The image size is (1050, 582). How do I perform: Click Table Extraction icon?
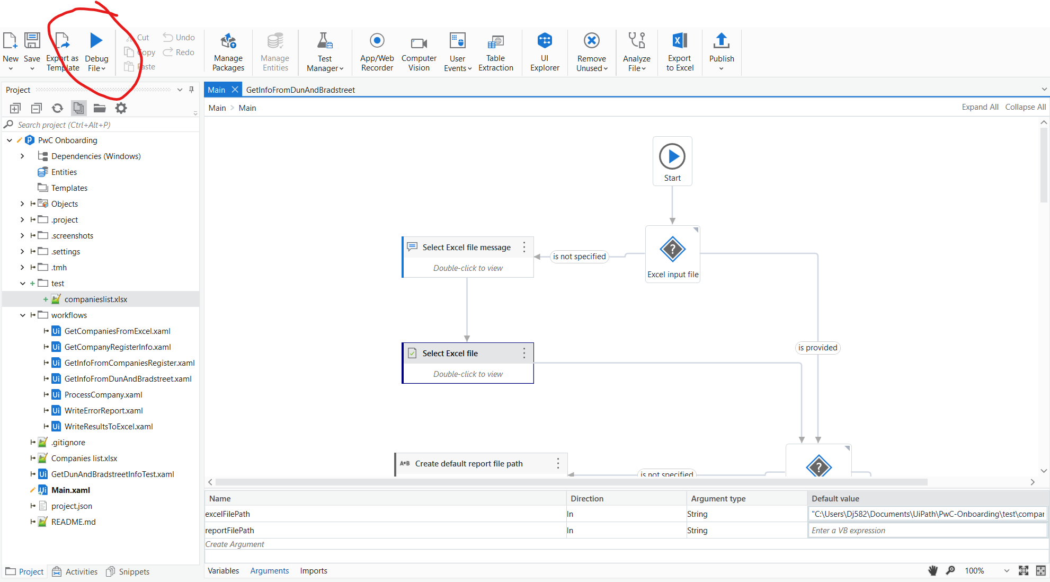pyautogui.click(x=495, y=42)
